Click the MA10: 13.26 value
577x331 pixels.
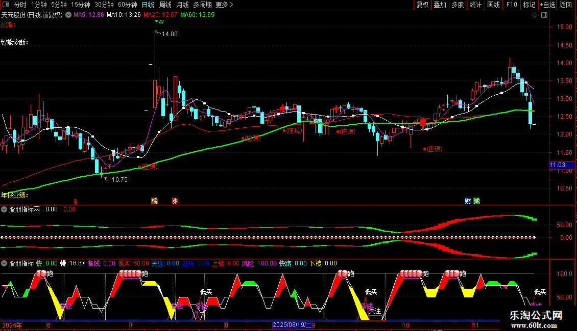tap(124, 15)
